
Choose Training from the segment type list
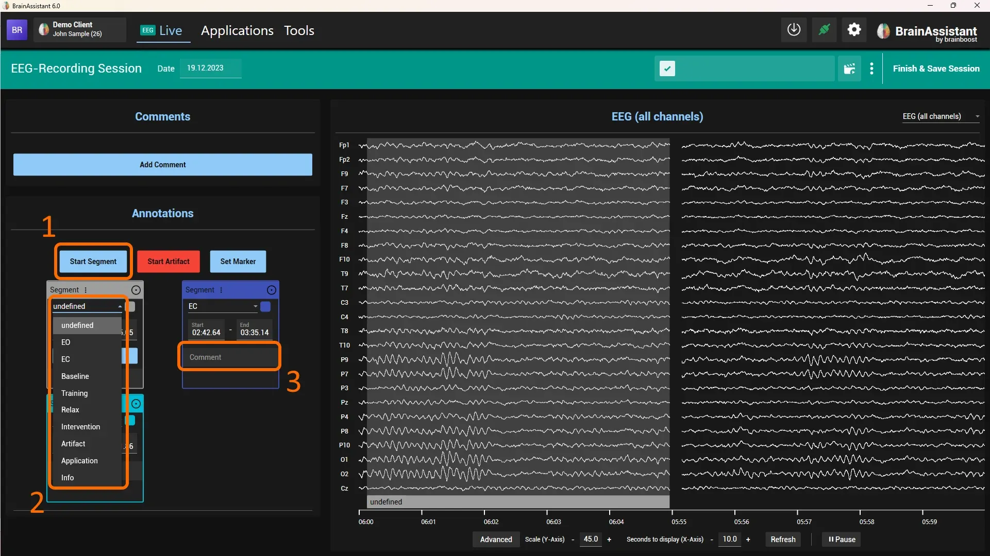coord(87,393)
